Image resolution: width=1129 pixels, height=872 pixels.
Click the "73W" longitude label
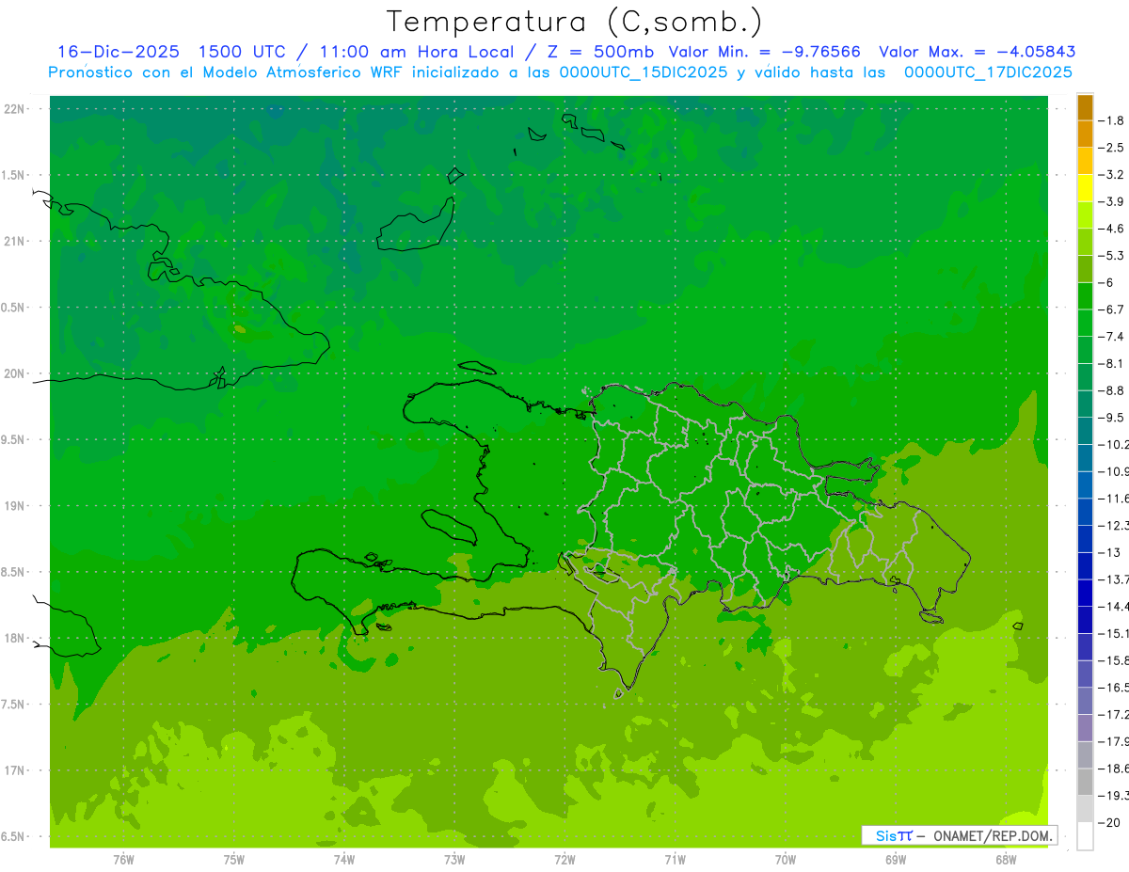(454, 859)
